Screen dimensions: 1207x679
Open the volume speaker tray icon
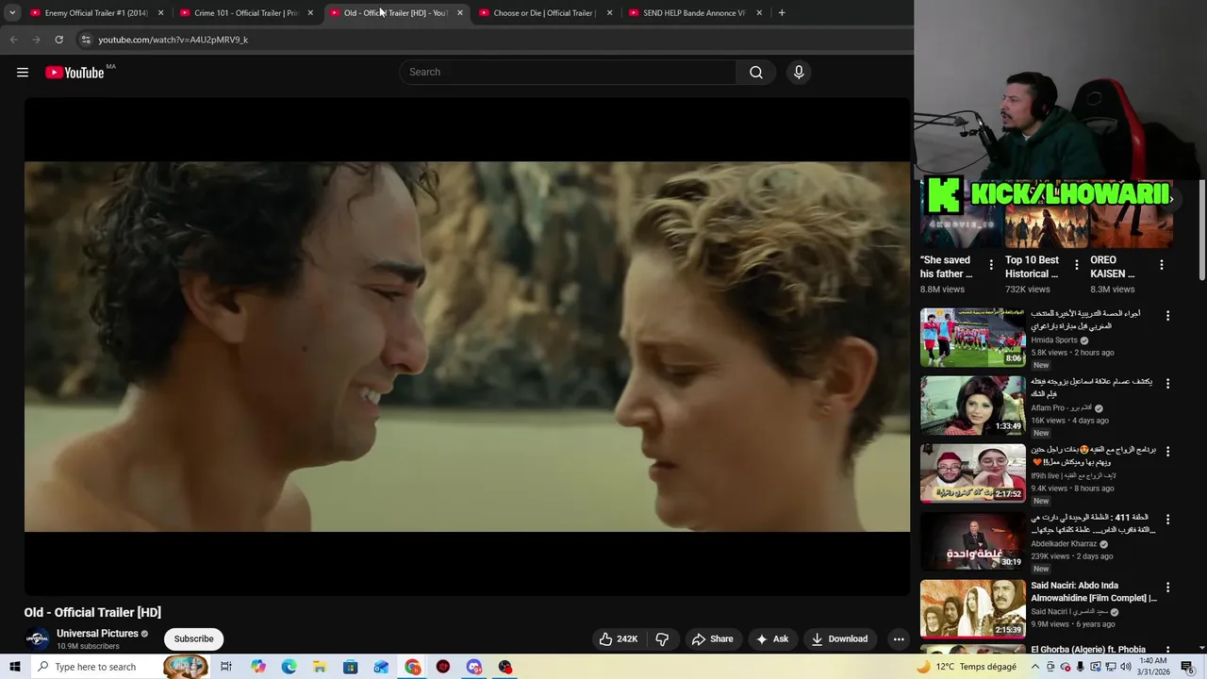[x=1125, y=667]
